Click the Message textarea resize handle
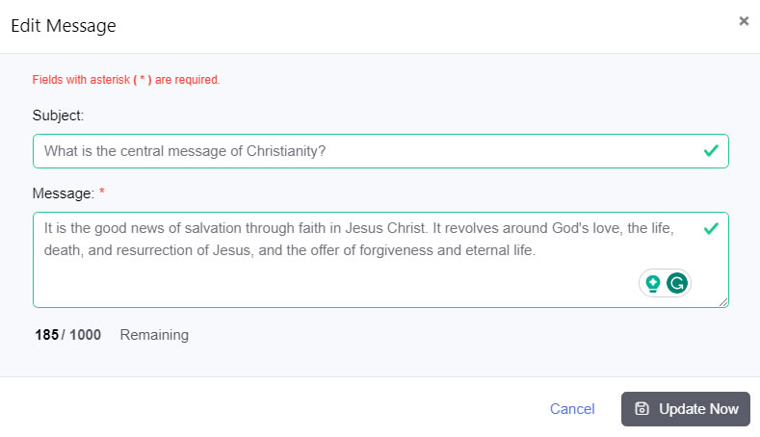Viewport: 760px width, 437px height. click(x=723, y=302)
